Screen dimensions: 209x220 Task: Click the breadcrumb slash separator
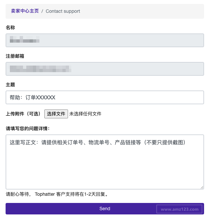point(42,11)
